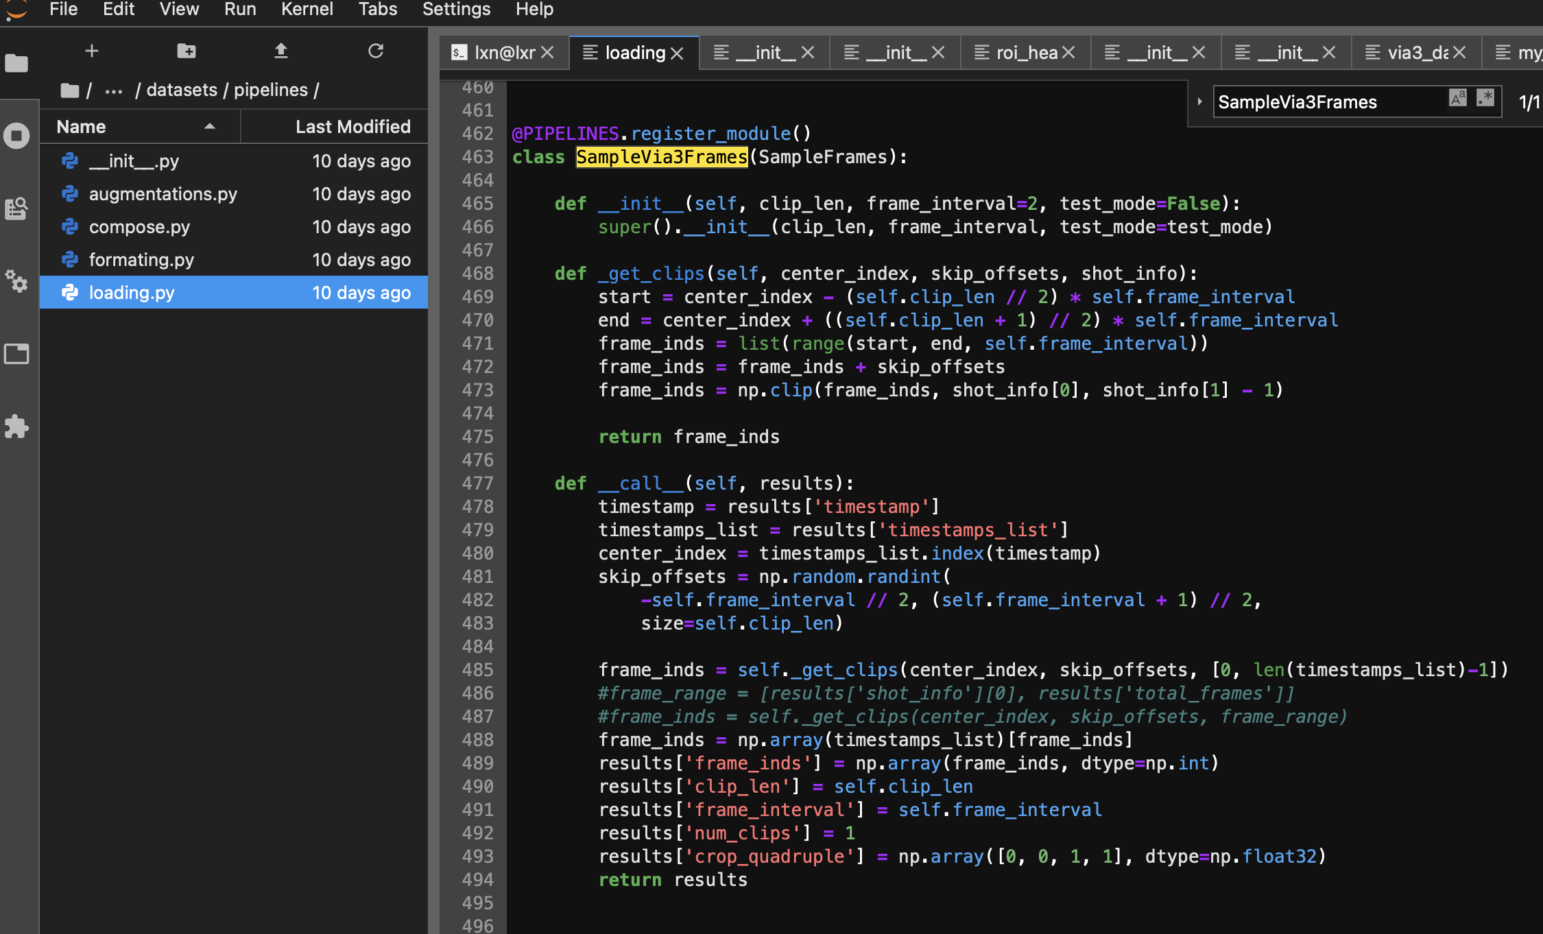Open the Help menu
The height and width of the screenshot is (934, 1543).
pyautogui.click(x=535, y=10)
